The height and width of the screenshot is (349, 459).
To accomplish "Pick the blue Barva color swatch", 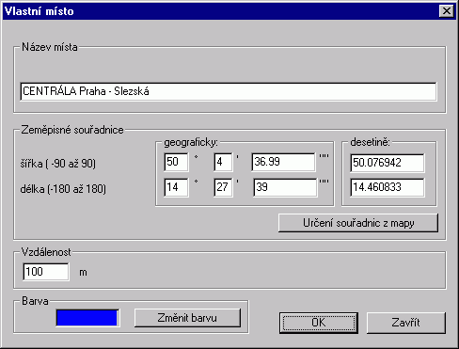I will point(87,318).
